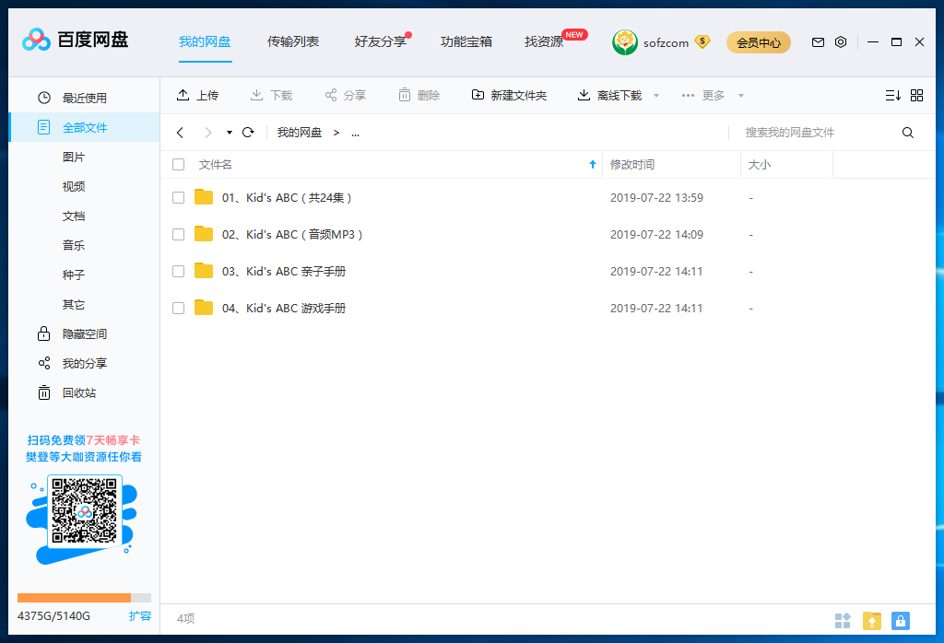Switch to 传输列表 tab

[293, 41]
